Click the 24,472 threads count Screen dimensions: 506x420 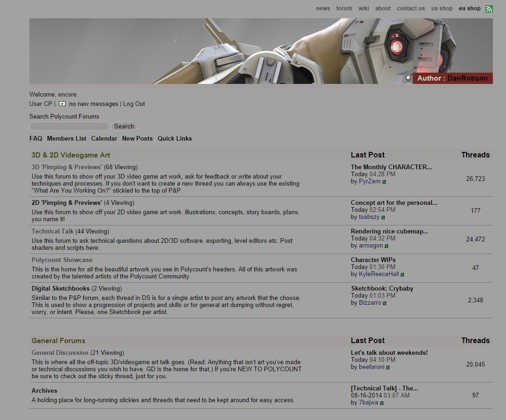(x=476, y=239)
